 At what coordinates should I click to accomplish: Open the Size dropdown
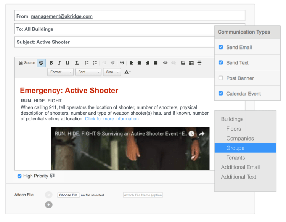click(x=112, y=72)
